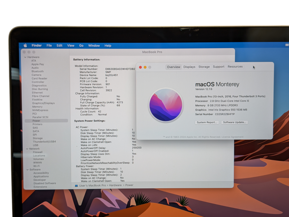Select Camera in the sidebar
289x217 pixels.
36,75
